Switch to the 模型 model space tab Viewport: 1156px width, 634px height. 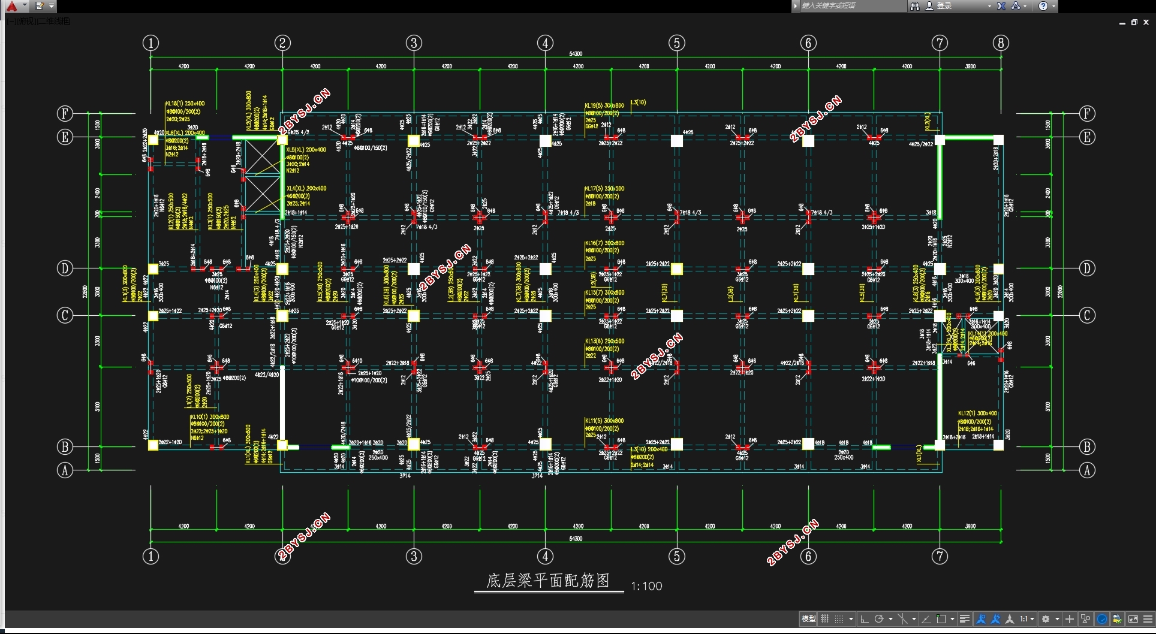point(808,619)
